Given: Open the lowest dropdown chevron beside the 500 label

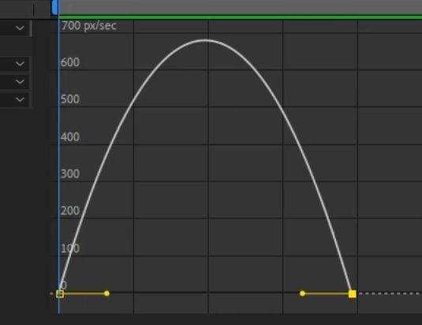Looking at the screenshot, I should [20, 99].
